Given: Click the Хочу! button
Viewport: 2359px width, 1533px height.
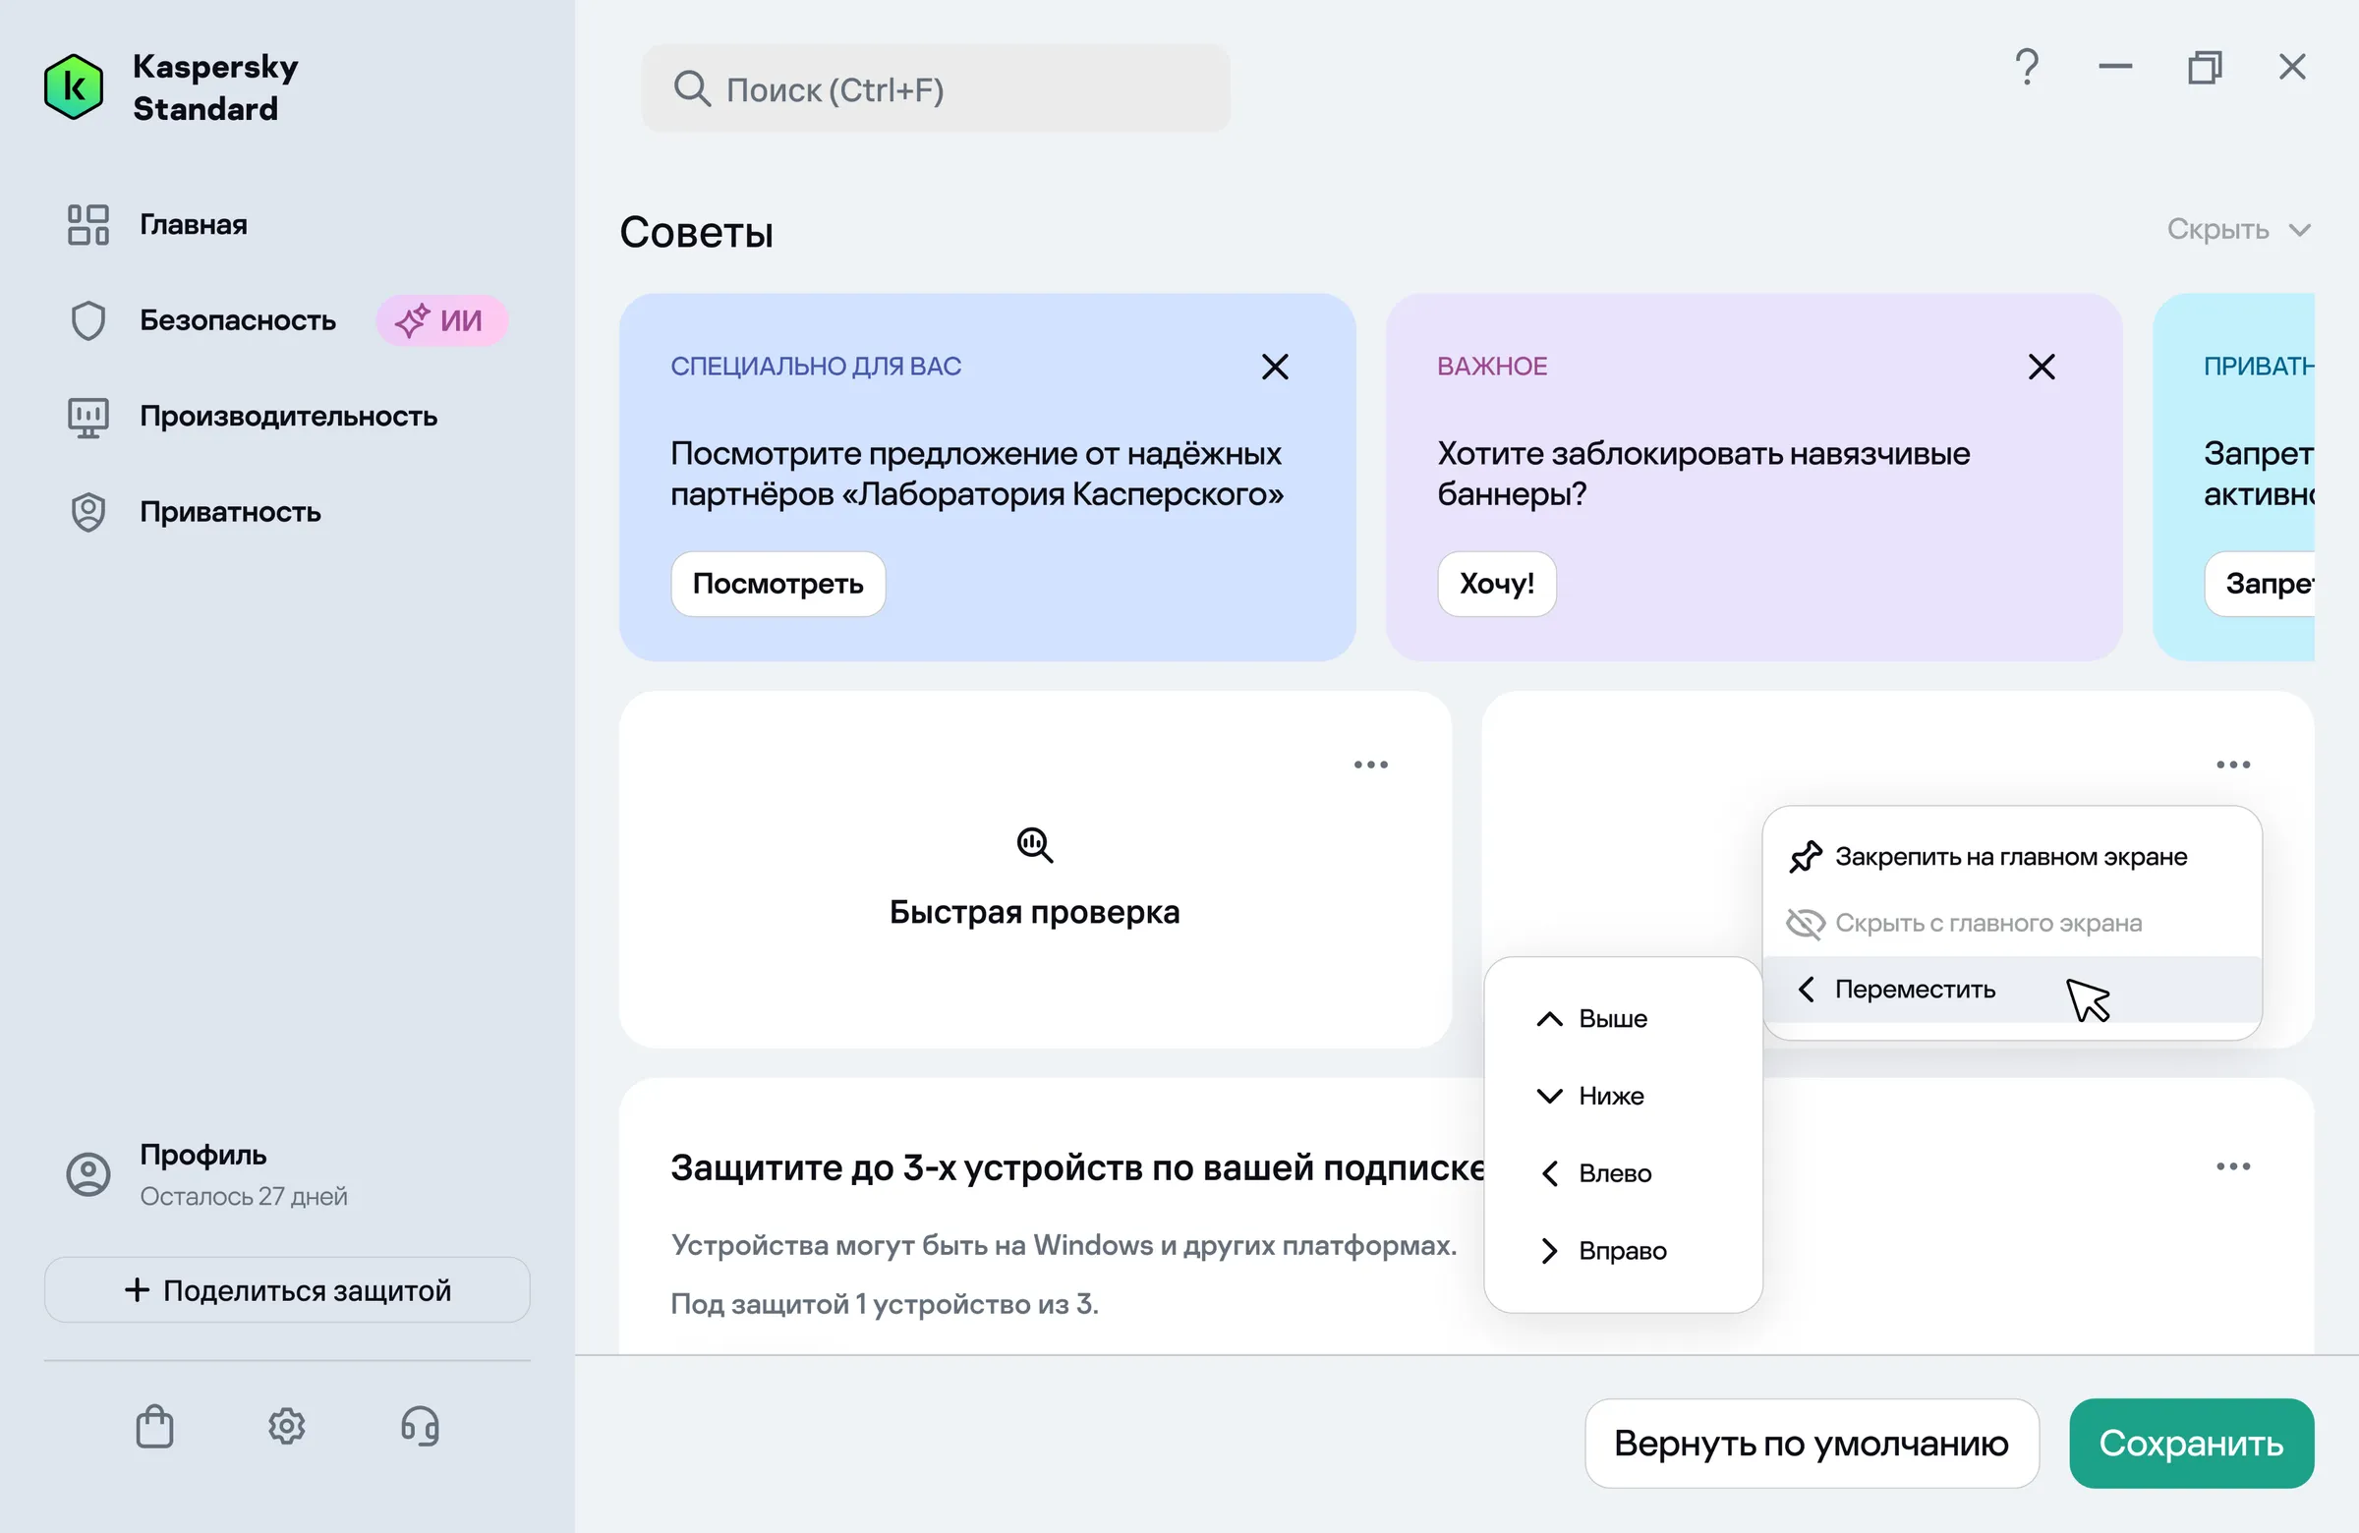Looking at the screenshot, I should tap(1497, 584).
